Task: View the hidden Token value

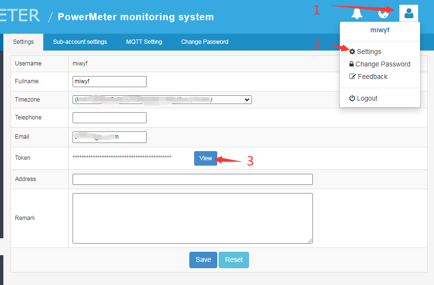Action: tap(206, 158)
